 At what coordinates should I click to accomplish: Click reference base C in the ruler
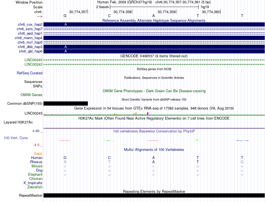(x=109, y=16)
